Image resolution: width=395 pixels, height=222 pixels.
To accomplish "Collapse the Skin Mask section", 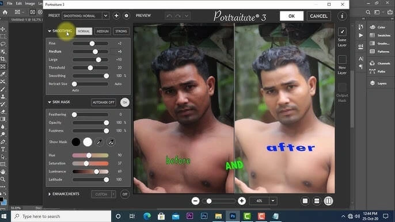I will pos(50,102).
